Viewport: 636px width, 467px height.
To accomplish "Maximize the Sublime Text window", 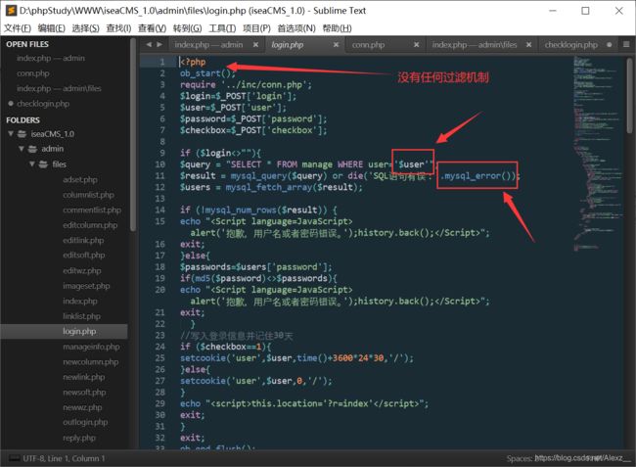I will point(585,11).
